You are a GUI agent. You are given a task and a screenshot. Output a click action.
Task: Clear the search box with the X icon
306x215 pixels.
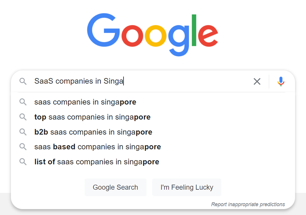click(x=257, y=81)
